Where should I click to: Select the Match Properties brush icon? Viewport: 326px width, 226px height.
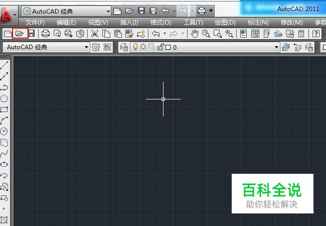tap(129, 34)
